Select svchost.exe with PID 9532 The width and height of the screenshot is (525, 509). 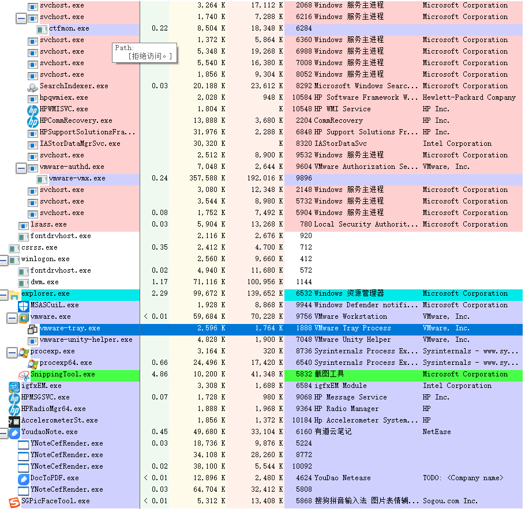(261, 155)
